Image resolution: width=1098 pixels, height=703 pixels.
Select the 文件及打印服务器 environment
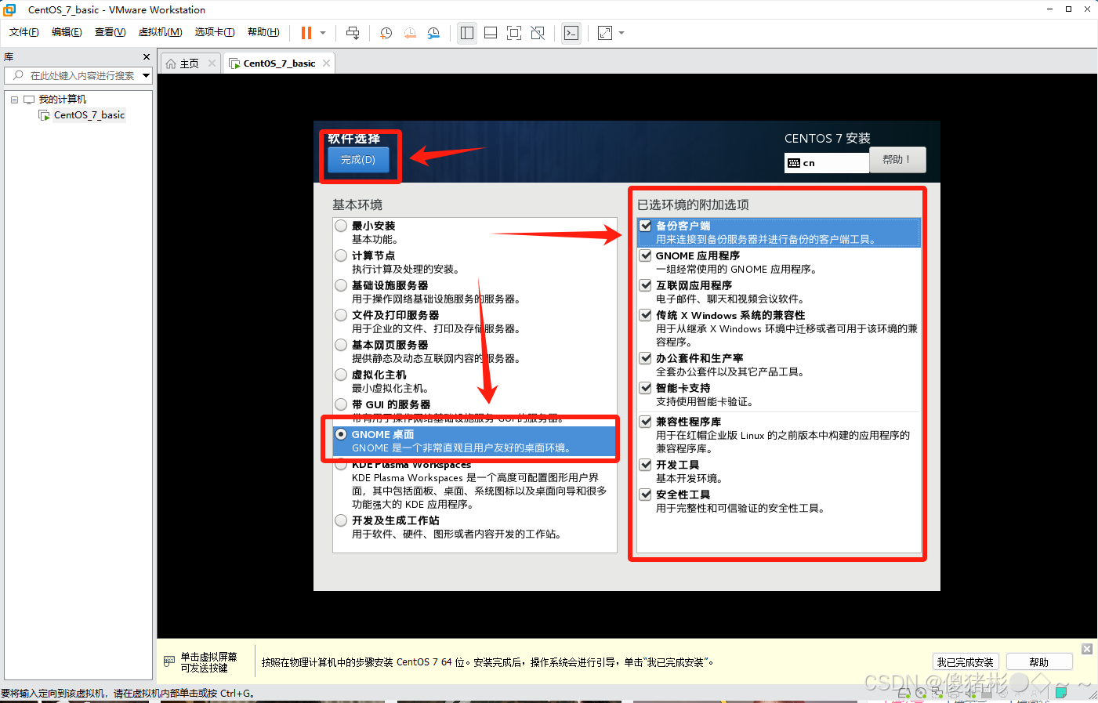[x=341, y=315]
